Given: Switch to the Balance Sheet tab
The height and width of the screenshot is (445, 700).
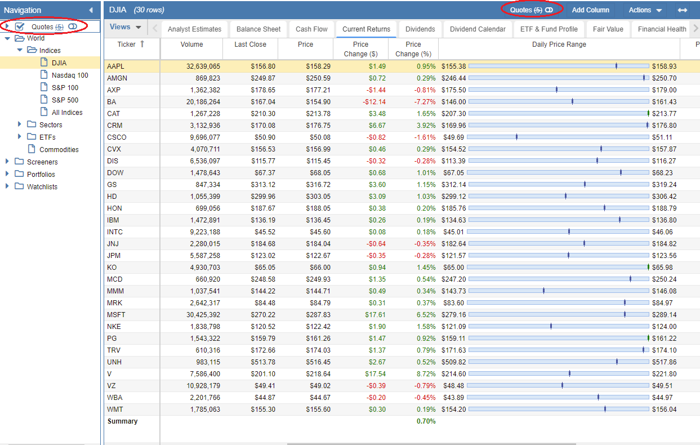Looking at the screenshot, I should click(x=258, y=29).
